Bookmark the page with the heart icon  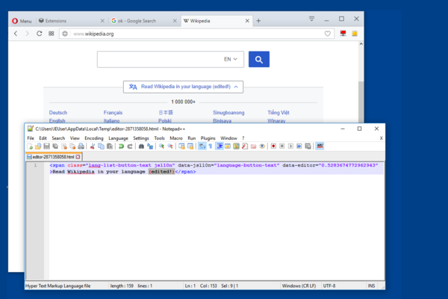(328, 34)
